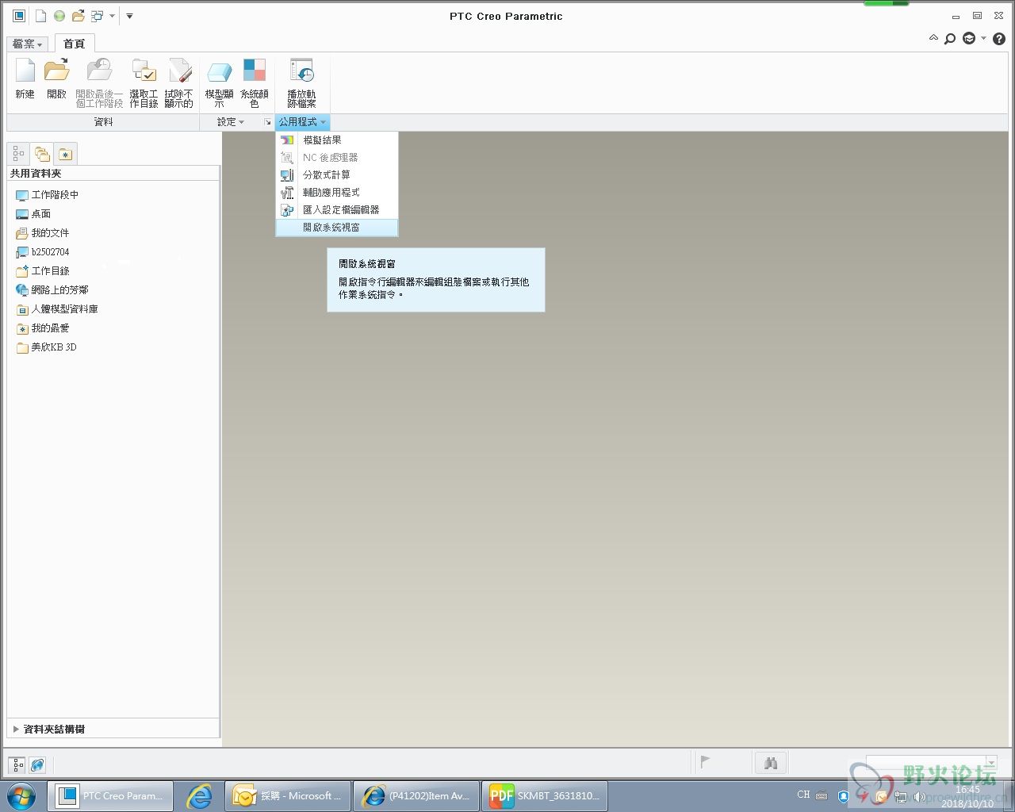Toggle navigator display icon in status bar
The height and width of the screenshot is (812, 1015).
pyautogui.click(x=17, y=764)
